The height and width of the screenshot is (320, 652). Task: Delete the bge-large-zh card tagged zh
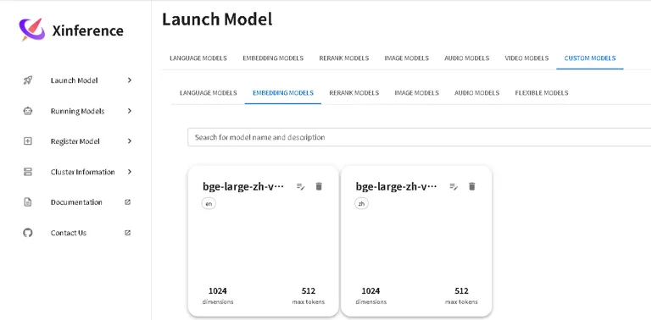[x=472, y=186]
